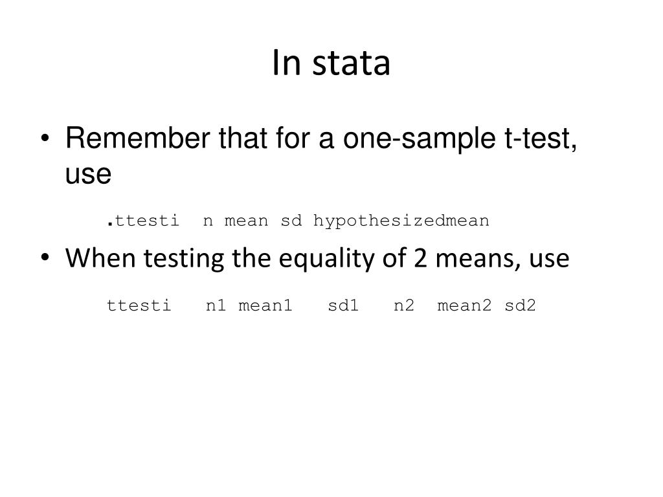Click the '.ttesti' command in first code line
Image resolution: width=663 pixels, height=497 pixels.
pyautogui.click(x=143, y=221)
